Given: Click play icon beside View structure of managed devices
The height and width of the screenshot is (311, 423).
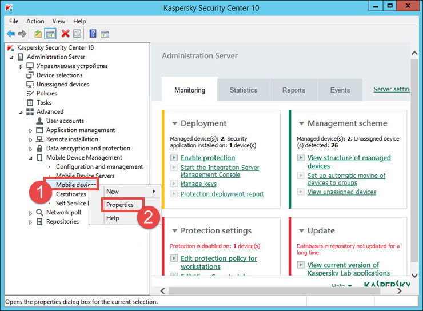Looking at the screenshot, I should [301, 158].
